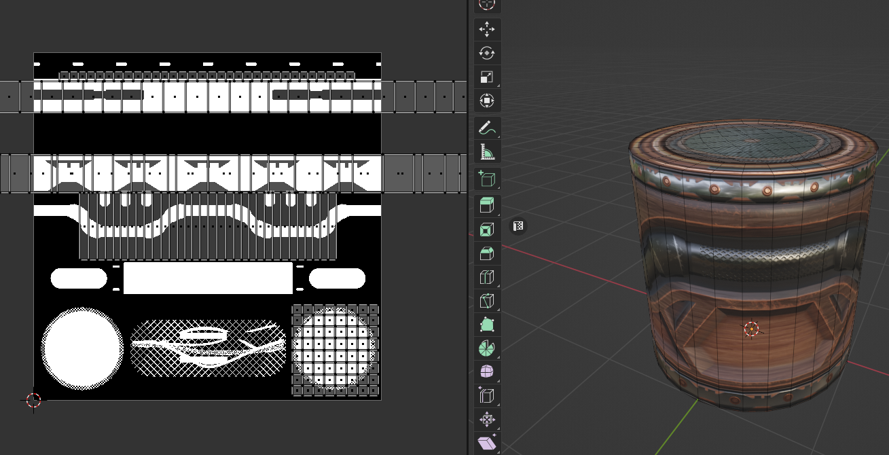Select the Loop Cut tool
The image size is (889, 455).
(x=487, y=277)
